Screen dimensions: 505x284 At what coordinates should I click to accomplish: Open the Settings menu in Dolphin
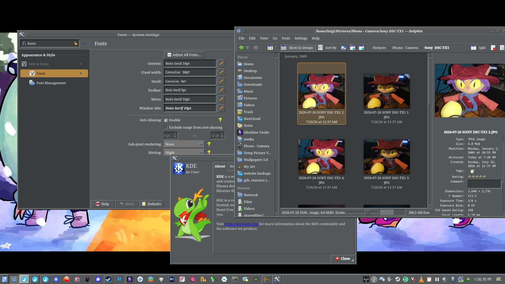pyautogui.click(x=301, y=38)
